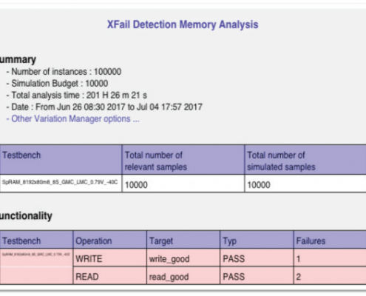Select the relevant samples value 10000
The width and height of the screenshot is (366, 296).
pos(136,185)
